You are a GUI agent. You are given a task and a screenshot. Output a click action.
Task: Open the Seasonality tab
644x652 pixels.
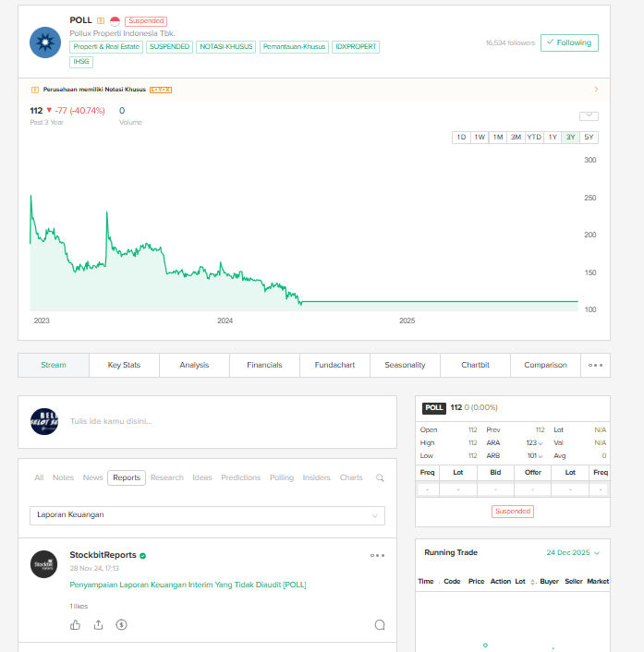(x=406, y=365)
